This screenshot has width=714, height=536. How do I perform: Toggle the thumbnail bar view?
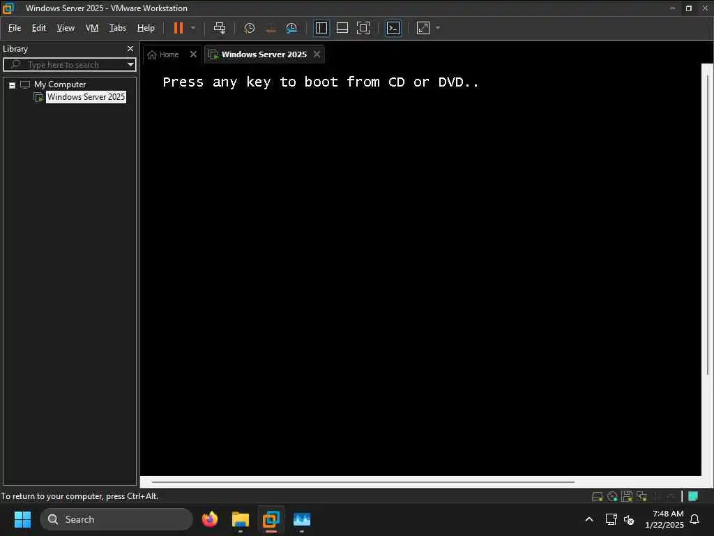pyautogui.click(x=342, y=28)
